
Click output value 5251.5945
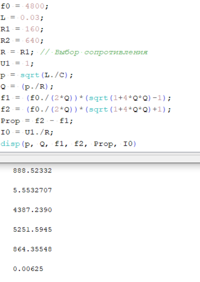pyautogui.click(x=33, y=230)
